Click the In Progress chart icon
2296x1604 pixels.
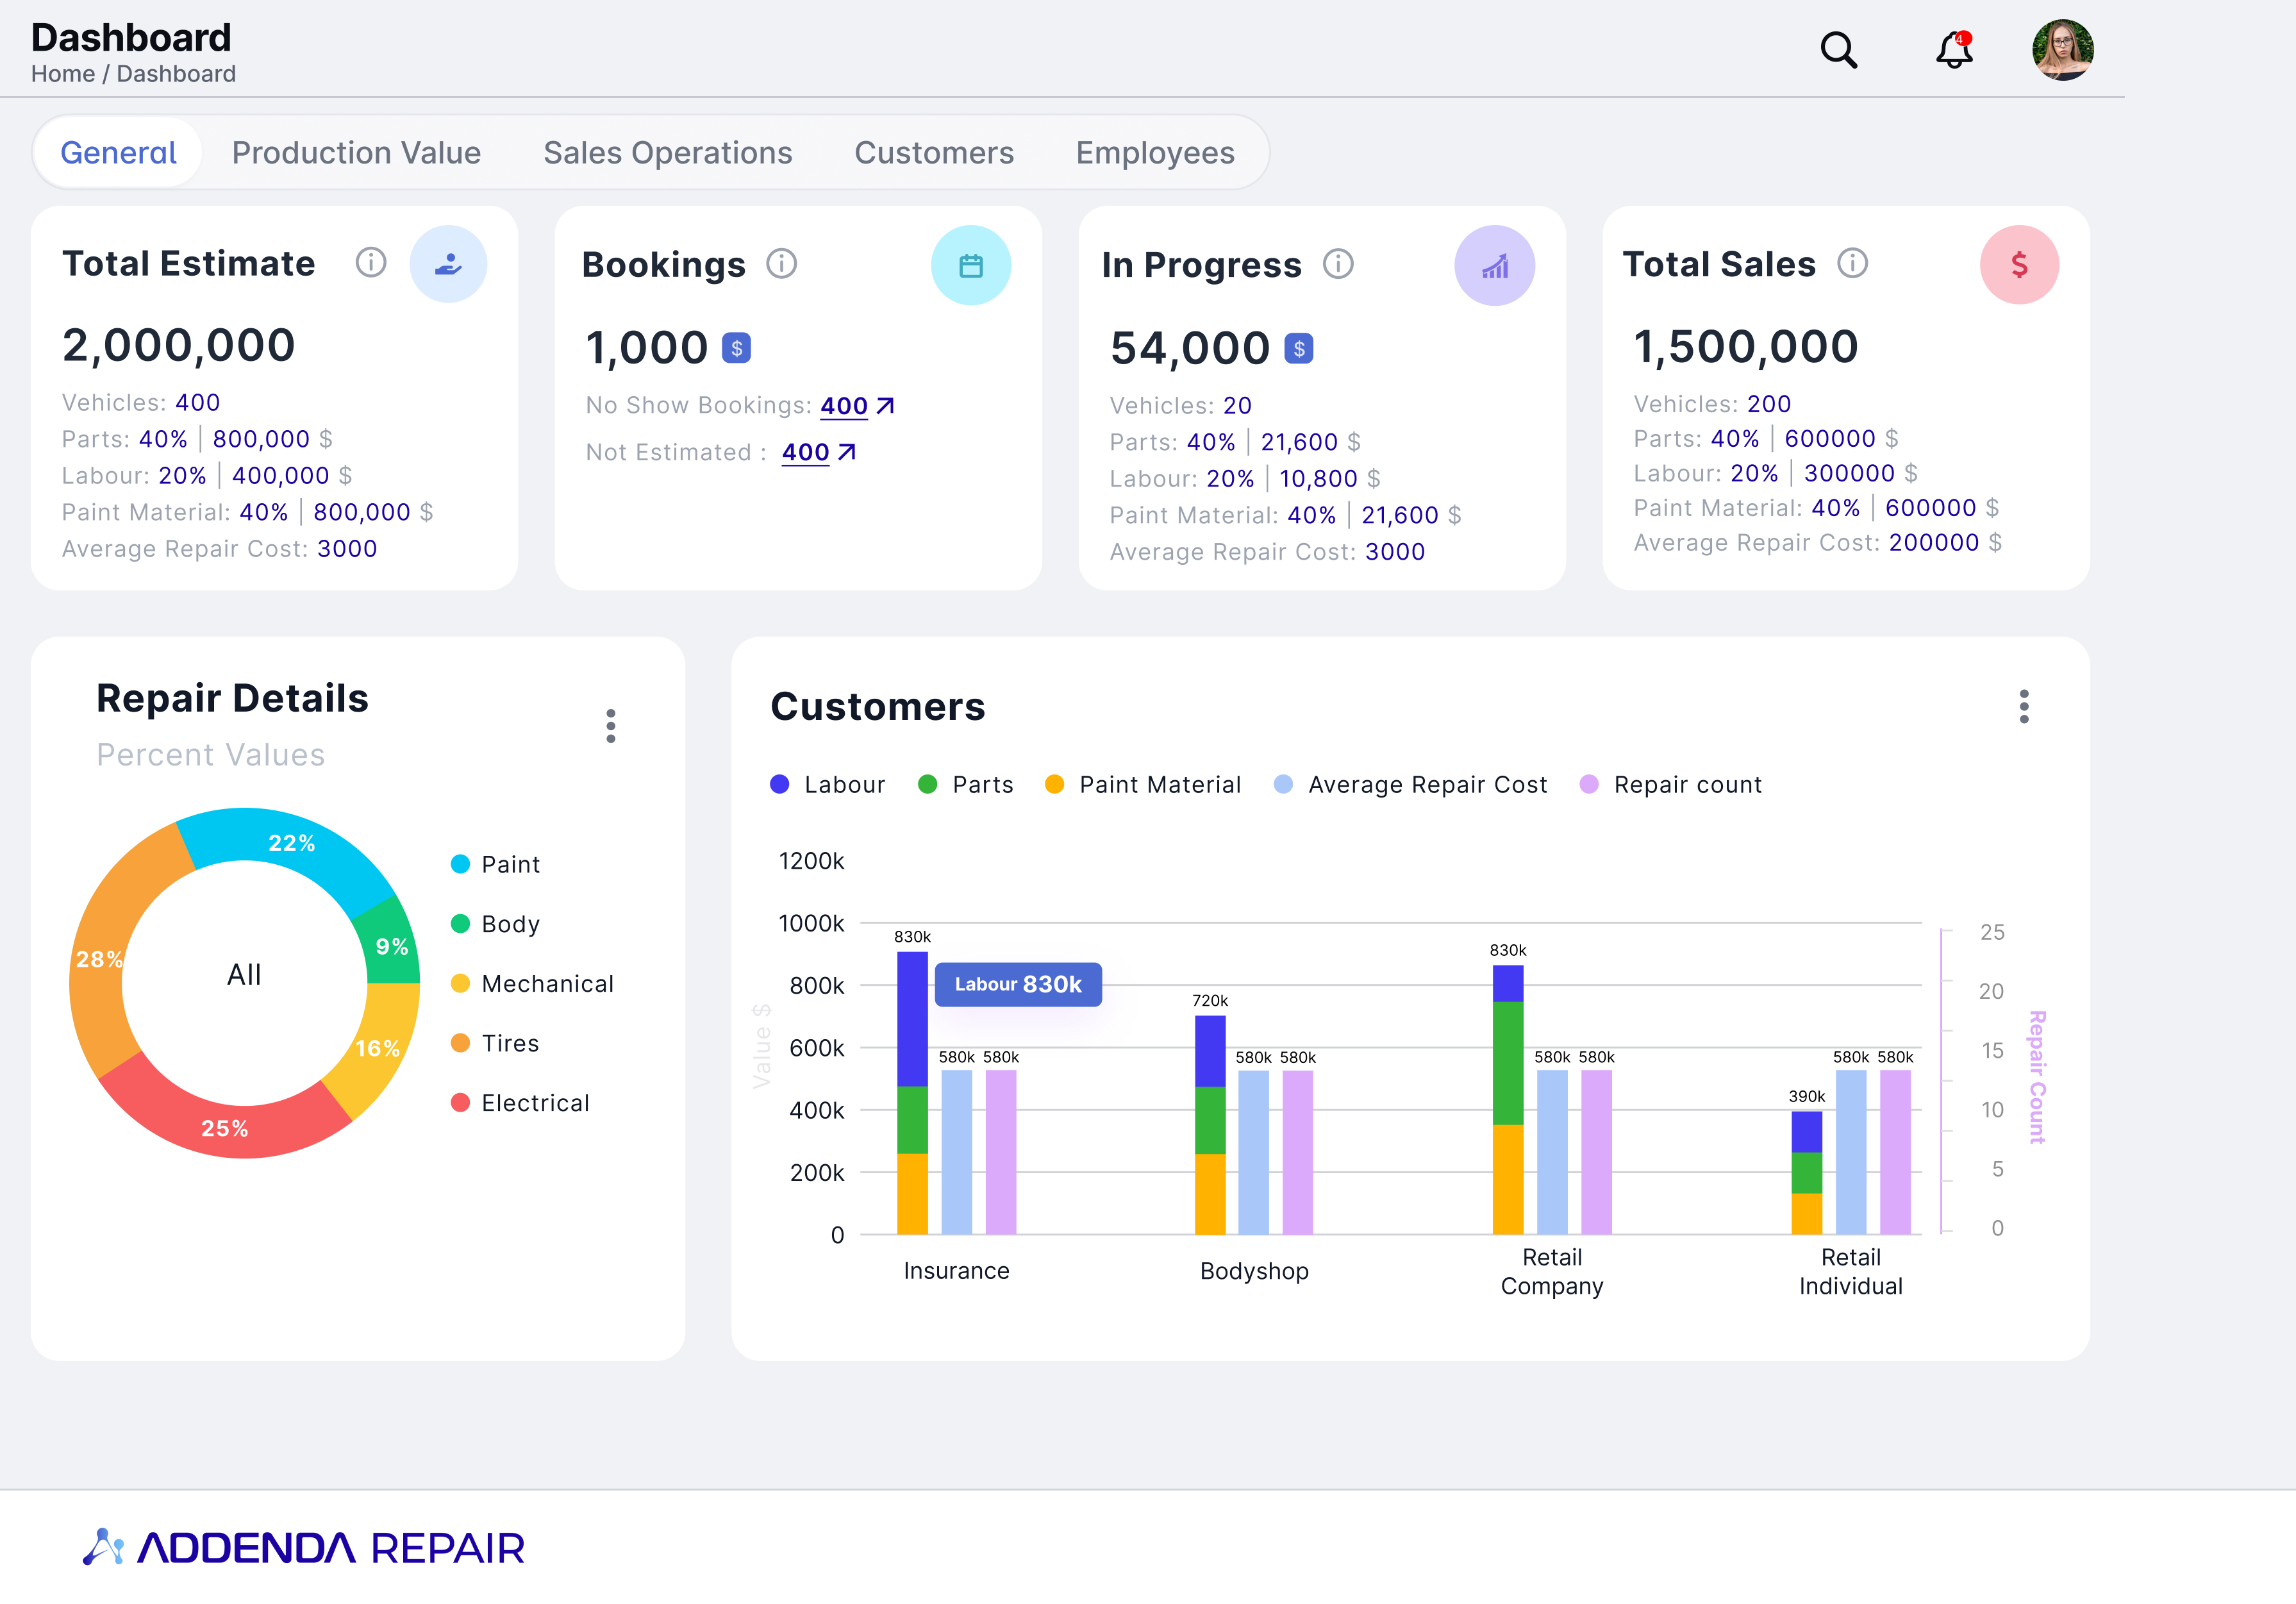pos(1494,265)
